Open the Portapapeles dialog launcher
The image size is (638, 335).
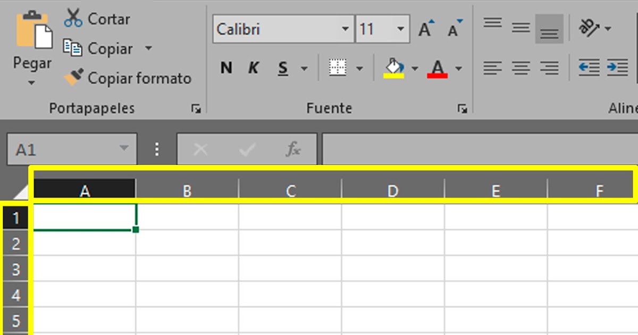(197, 108)
